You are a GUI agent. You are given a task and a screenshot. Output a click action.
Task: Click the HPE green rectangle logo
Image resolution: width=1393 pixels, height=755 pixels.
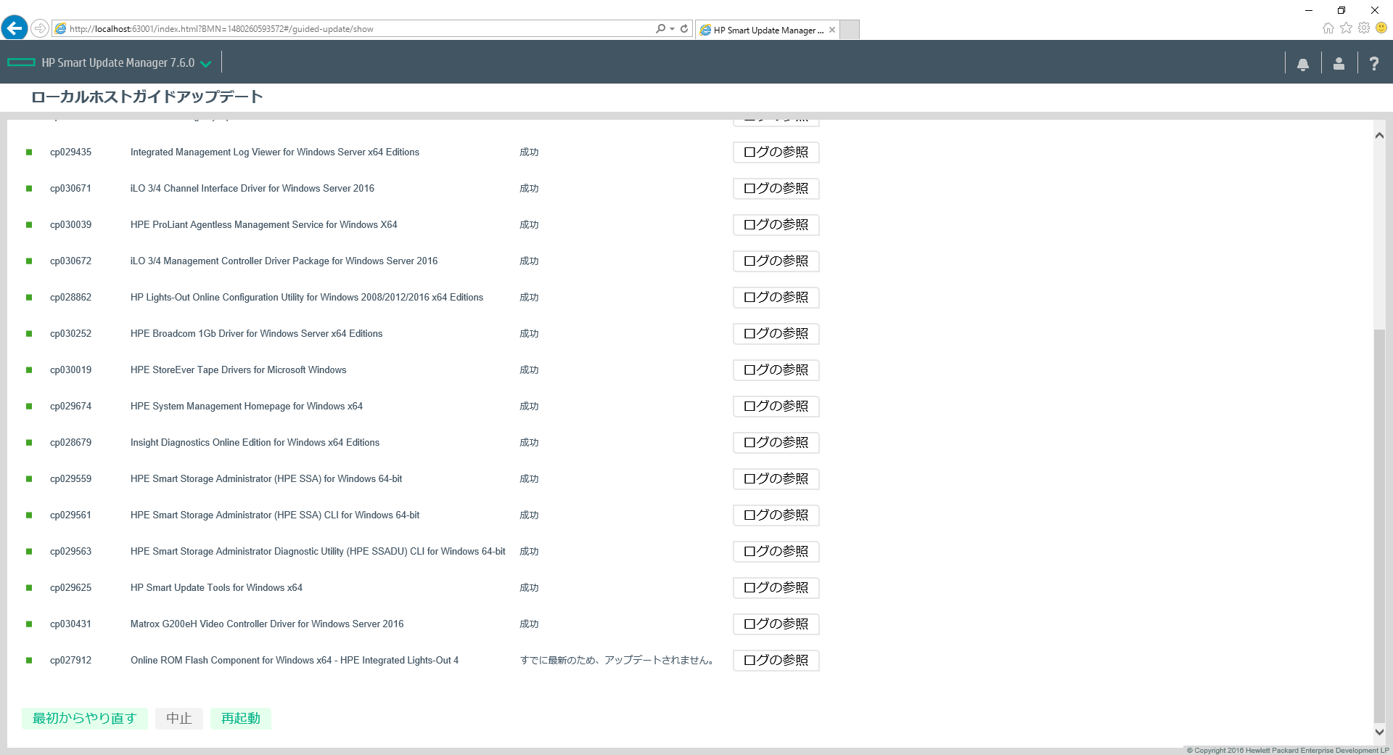point(21,62)
